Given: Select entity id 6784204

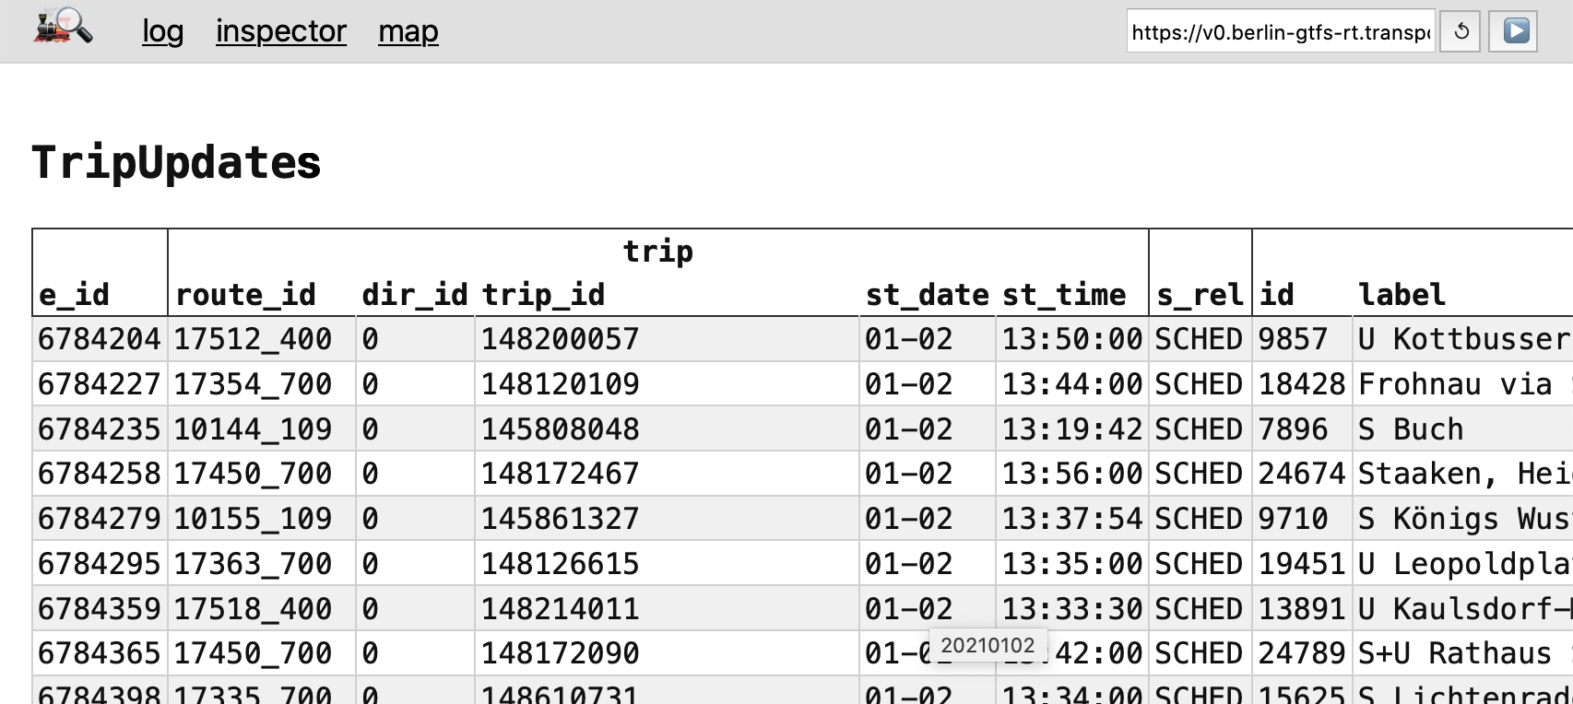Looking at the screenshot, I should [x=100, y=339].
